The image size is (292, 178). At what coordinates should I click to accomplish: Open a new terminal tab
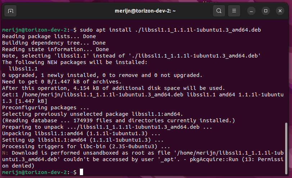pyautogui.click(x=10, y=11)
